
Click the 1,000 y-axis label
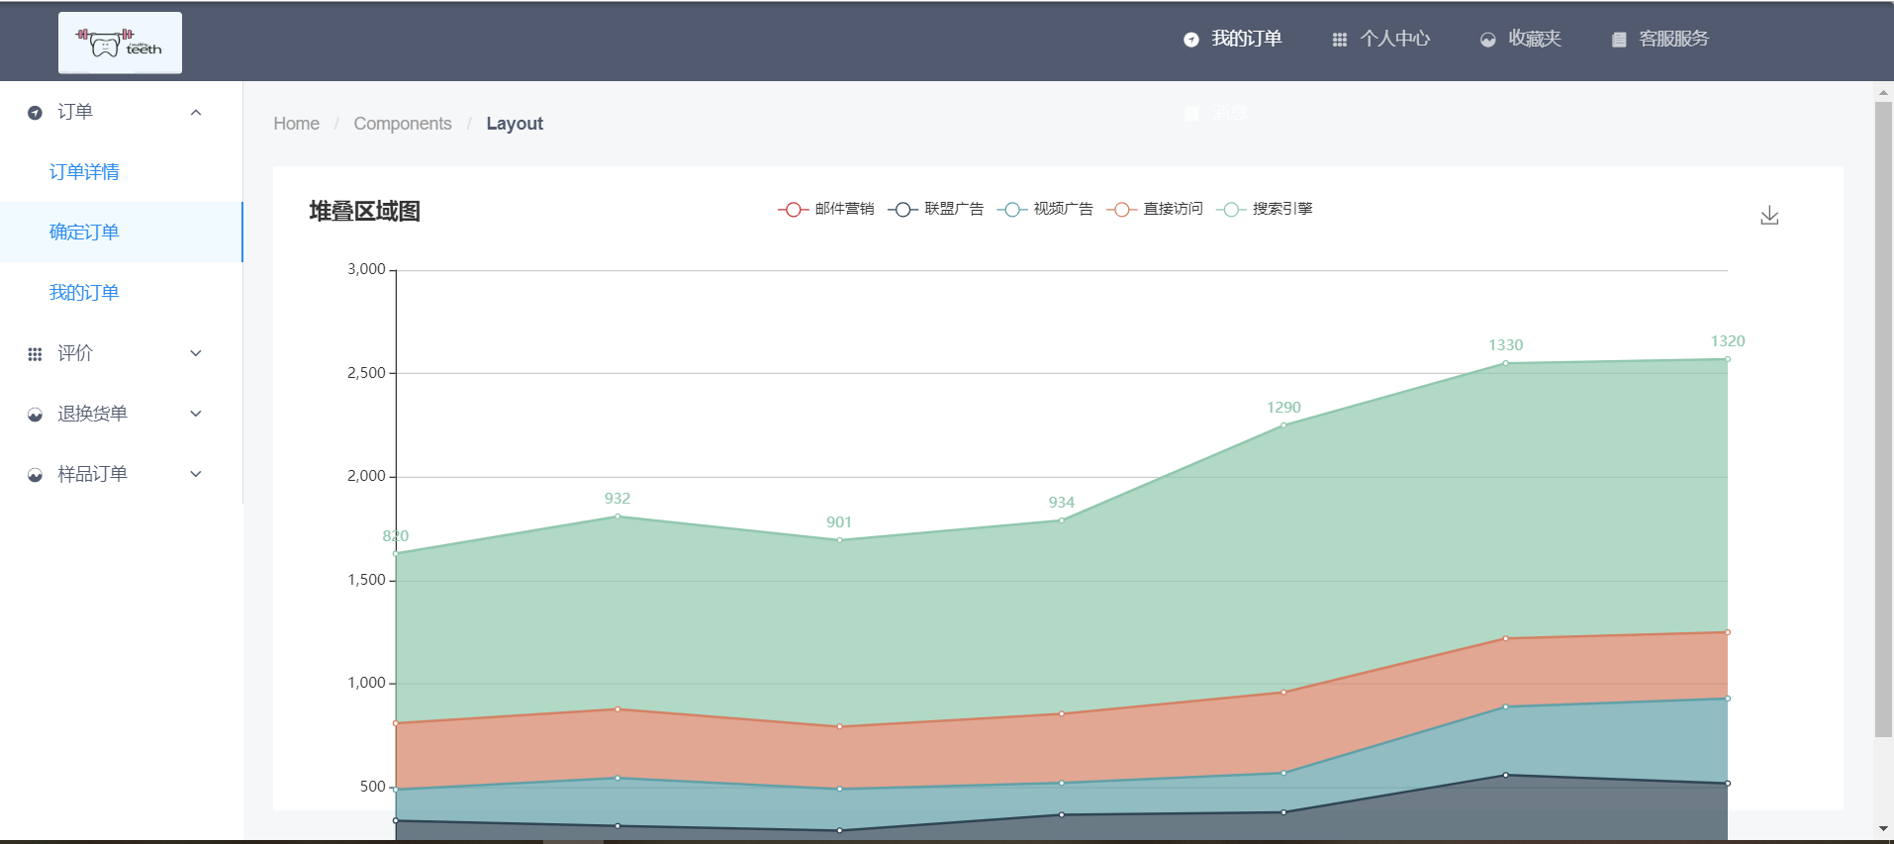click(366, 683)
